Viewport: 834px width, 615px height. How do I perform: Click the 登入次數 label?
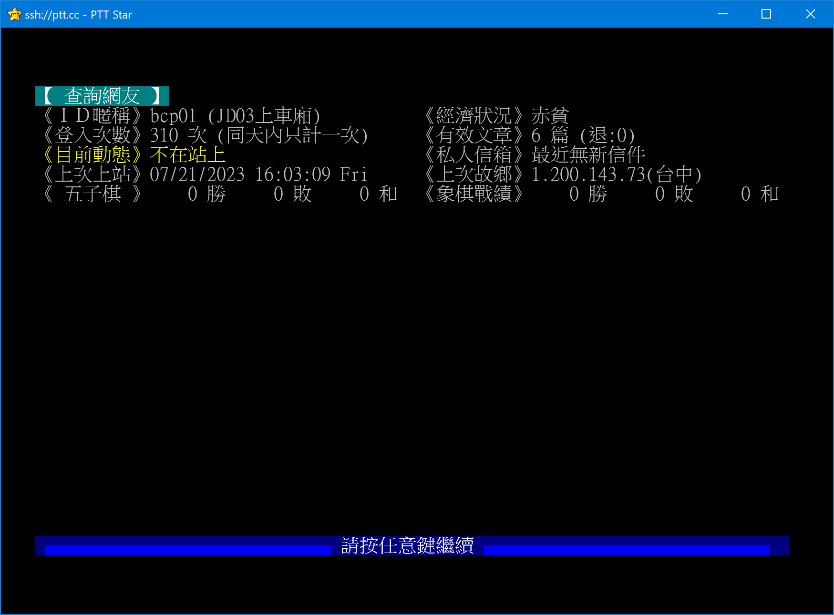tap(93, 135)
